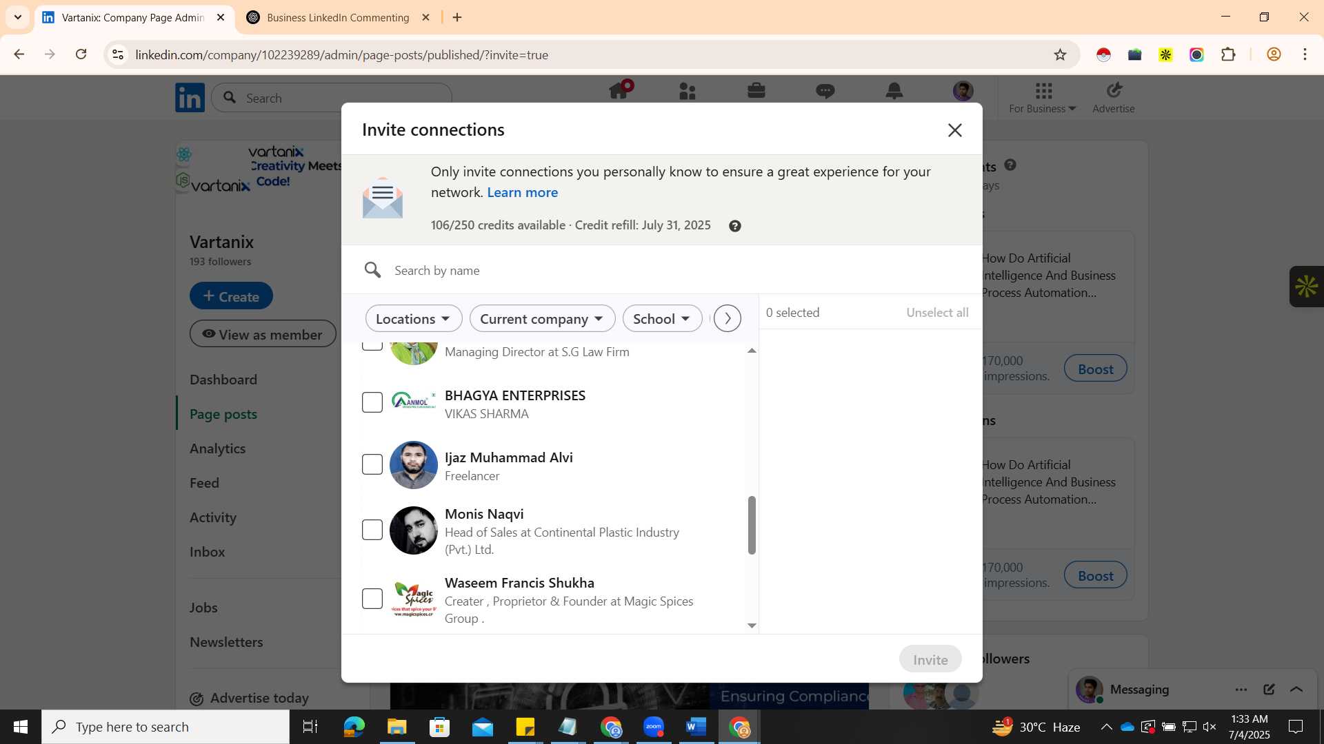View site information icon in address bar

pyautogui.click(x=118, y=54)
